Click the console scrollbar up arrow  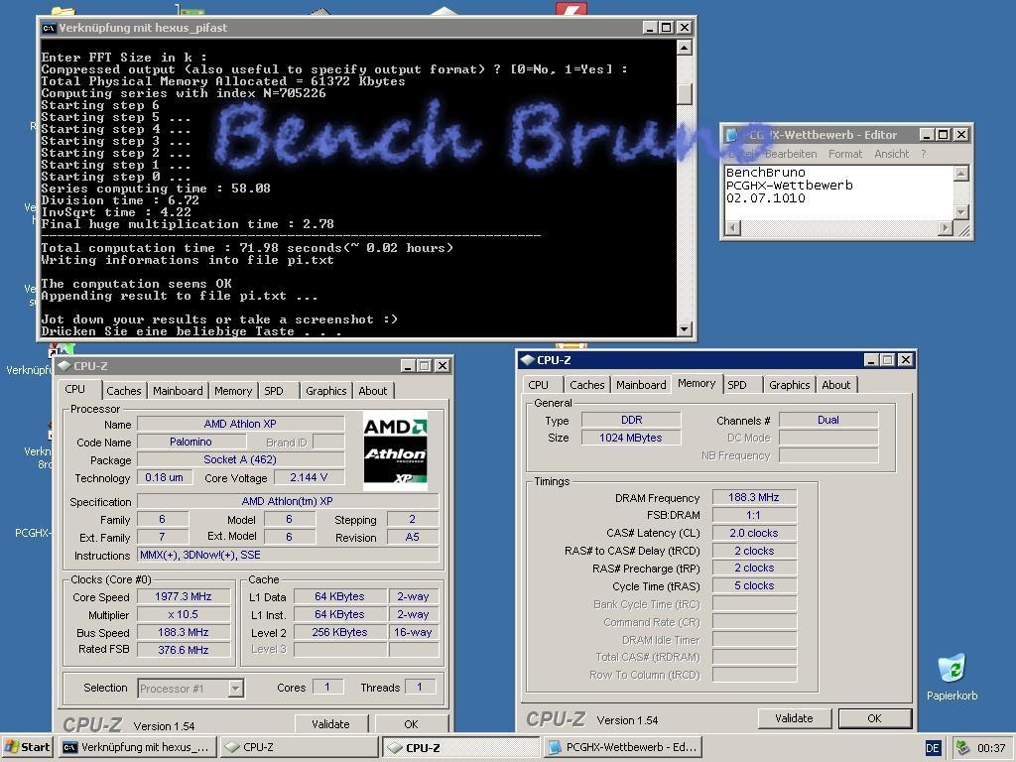click(685, 48)
